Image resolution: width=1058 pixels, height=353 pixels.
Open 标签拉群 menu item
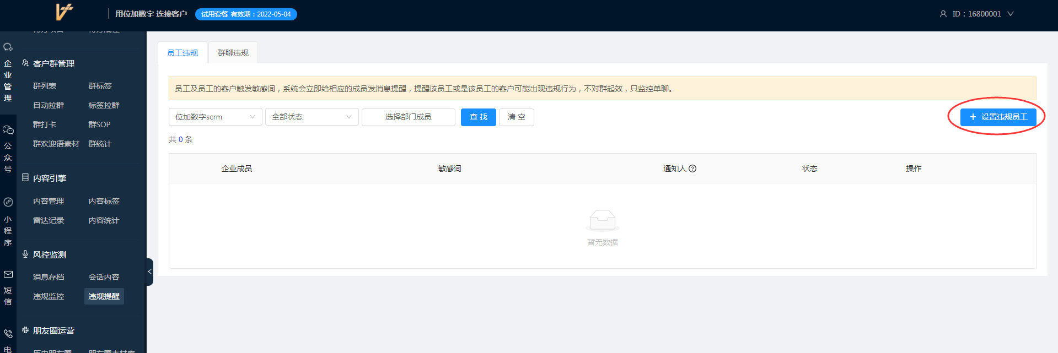[x=104, y=105]
